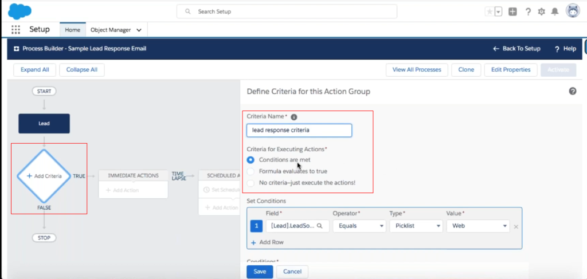Open the Help link in the blue bar
587x279 pixels.
pos(565,49)
